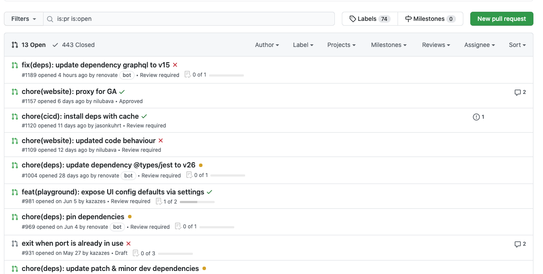This screenshot has width=543, height=274.
Task: Select the 13 Open tab
Action: point(30,45)
